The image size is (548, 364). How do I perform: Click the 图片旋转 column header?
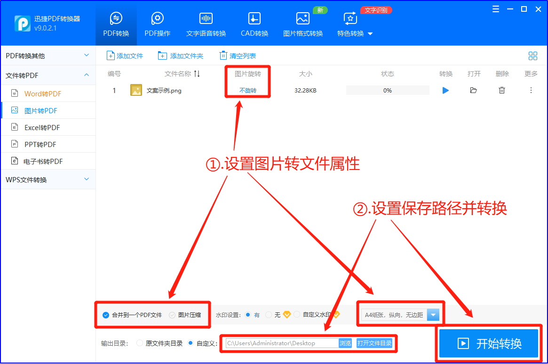click(x=248, y=74)
